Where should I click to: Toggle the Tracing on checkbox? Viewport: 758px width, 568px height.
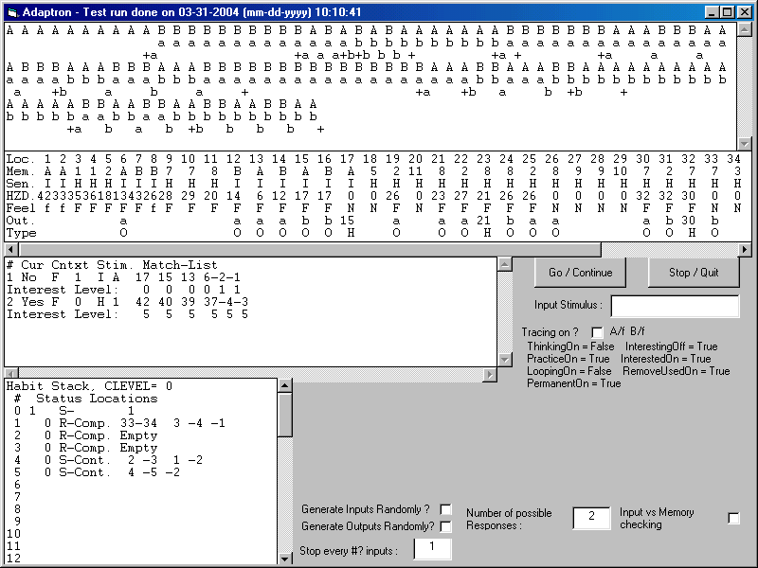(x=598, y=332)
